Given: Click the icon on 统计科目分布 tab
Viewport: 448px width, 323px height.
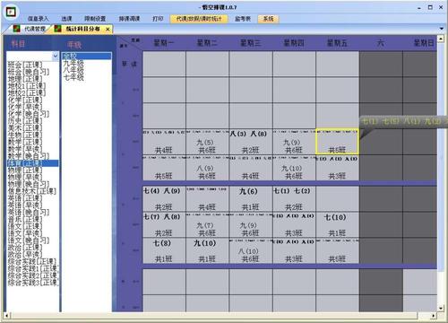Looking at the screenshot, I should 57,29.
